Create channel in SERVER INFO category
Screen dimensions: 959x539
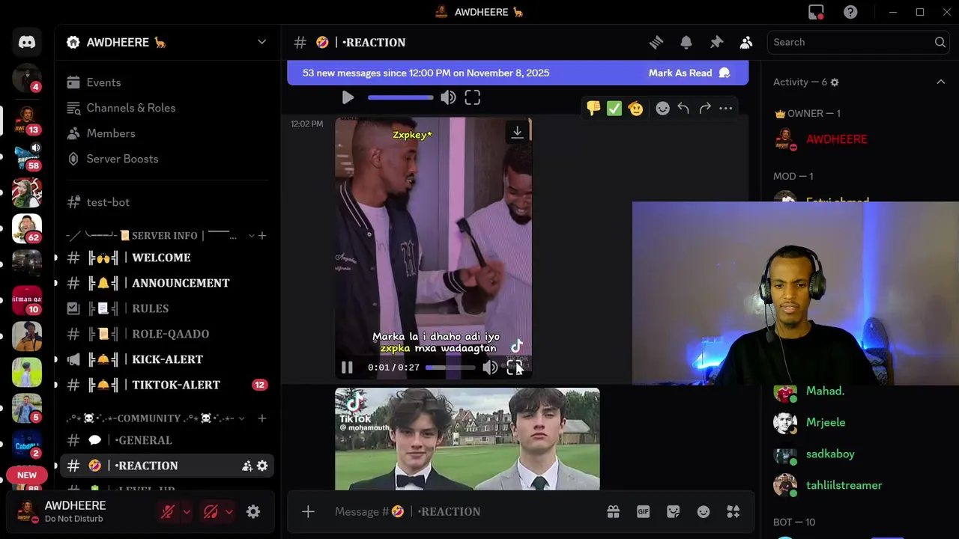[x=262, y=236]
